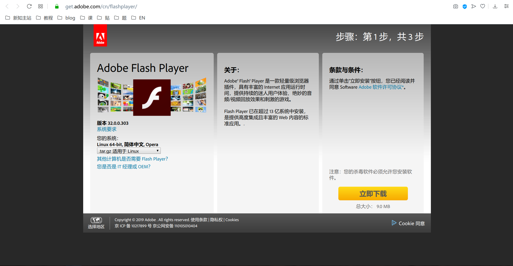The height and width of the screenshot is (266, 513).
Task: Take a snapshot with the camera icon
Action: (x=455, y=6)
